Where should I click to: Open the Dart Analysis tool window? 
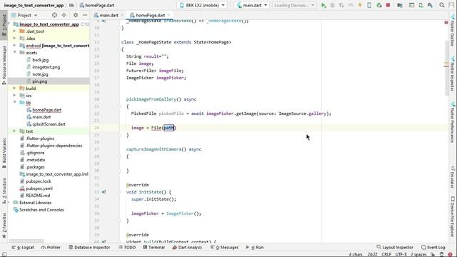(x=187, y=248)
